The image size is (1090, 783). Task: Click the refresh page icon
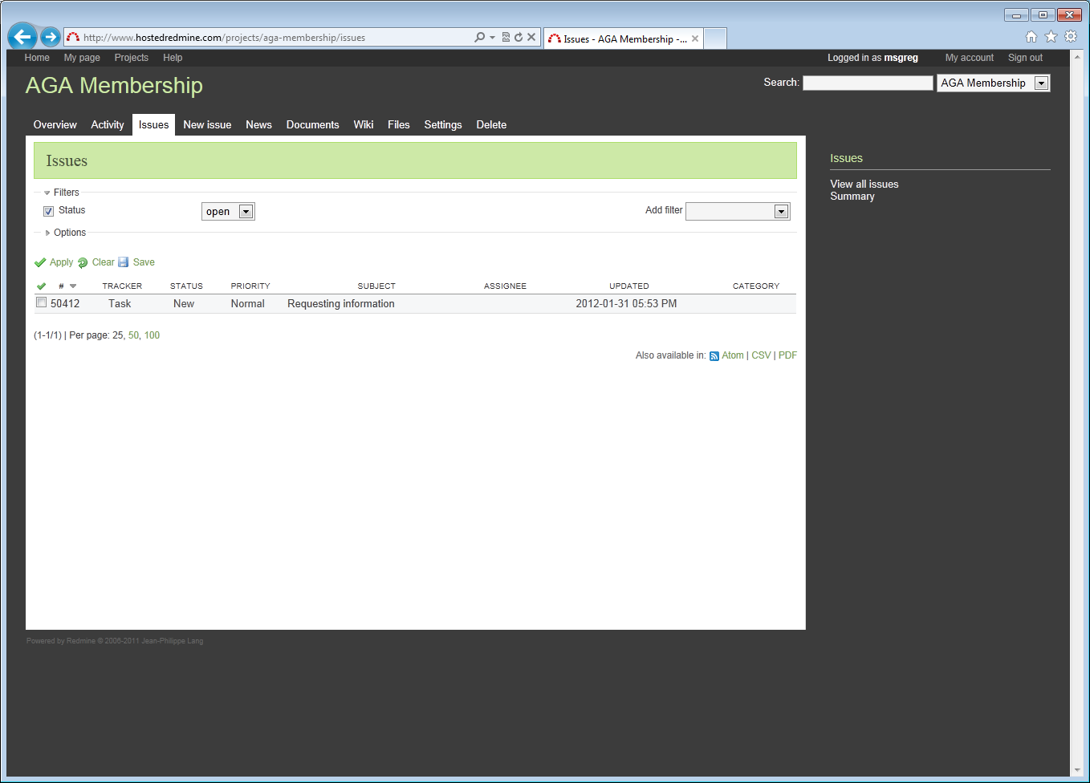pyautogui.click(x=519, y=37)
